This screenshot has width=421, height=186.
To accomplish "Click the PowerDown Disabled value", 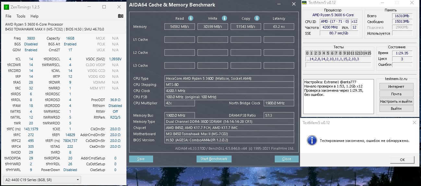I will pyautogui.click(x=70, y=170).
